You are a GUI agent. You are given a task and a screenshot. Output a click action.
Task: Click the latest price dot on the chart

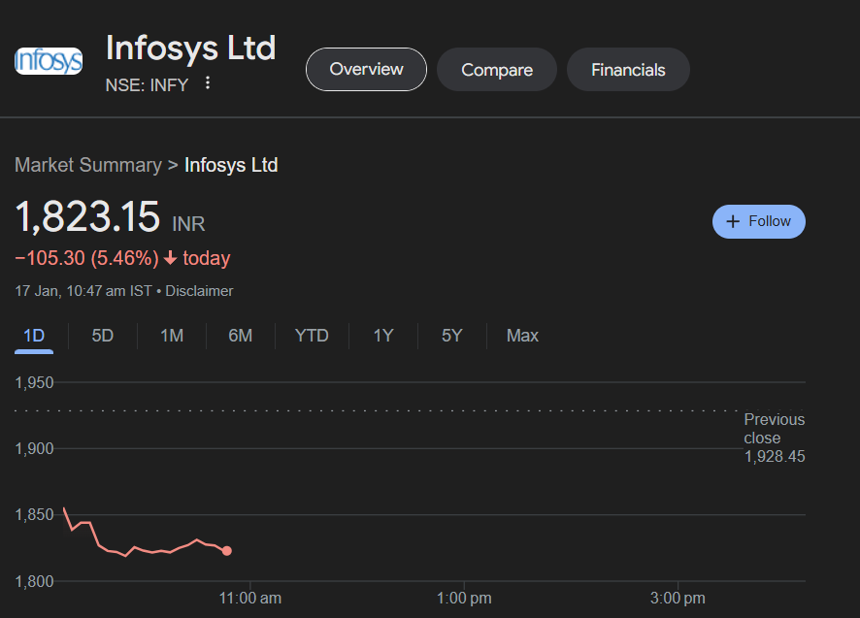pos(227,550)
